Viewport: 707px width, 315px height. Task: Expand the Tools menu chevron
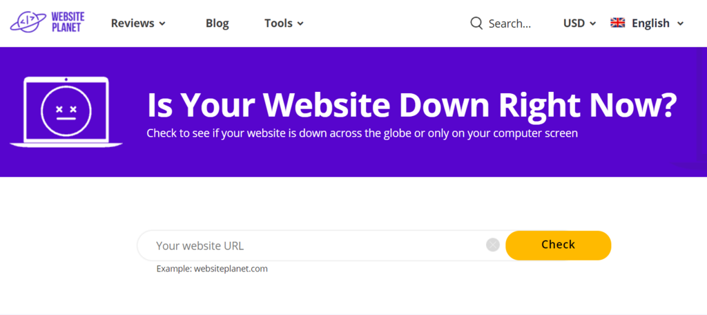pyautogui.click(x=300, y=23)
